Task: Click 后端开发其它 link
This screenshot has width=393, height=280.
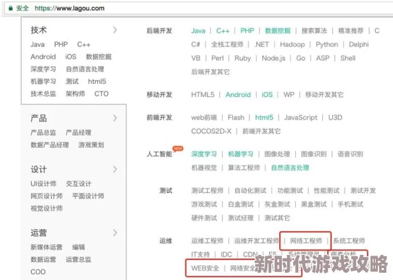Action: [x=210, y=72]
